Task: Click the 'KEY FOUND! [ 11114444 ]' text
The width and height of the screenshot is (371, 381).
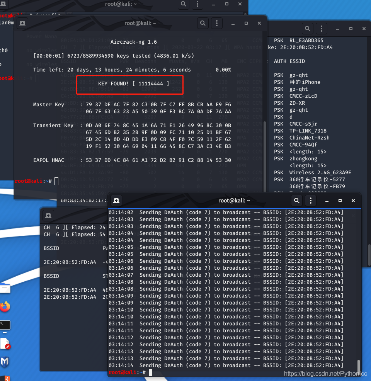Action: [x=133, y=84]
